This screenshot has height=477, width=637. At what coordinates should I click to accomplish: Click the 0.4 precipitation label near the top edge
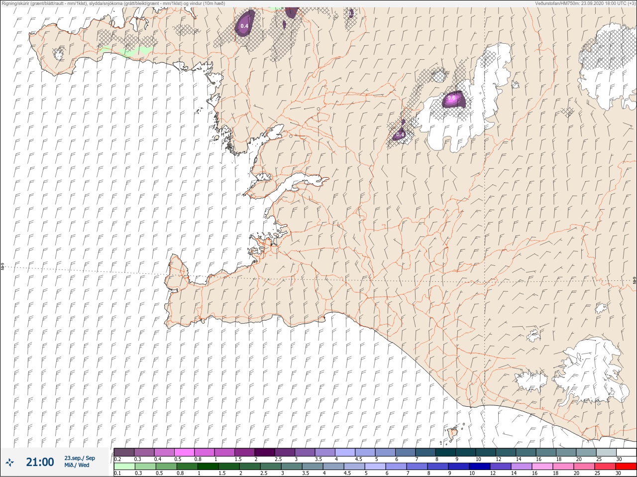click(x=244, y=26)
